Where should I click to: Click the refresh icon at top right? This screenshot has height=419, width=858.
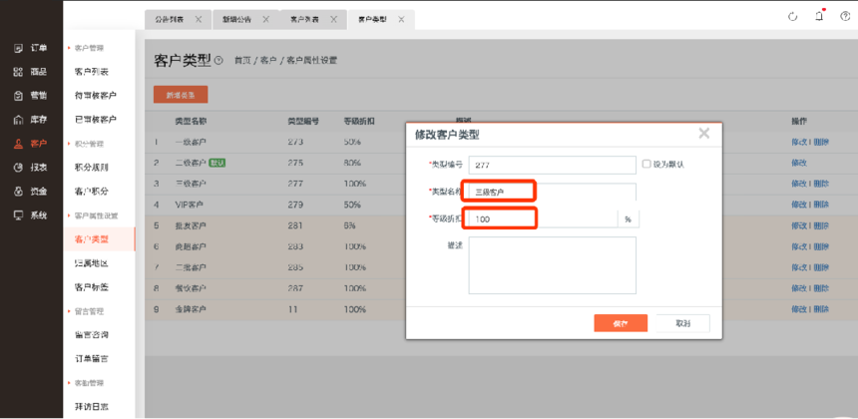[x=793, y=17]
